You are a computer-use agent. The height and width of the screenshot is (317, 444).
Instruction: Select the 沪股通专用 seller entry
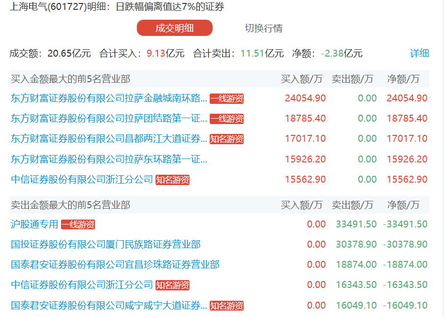34,224
